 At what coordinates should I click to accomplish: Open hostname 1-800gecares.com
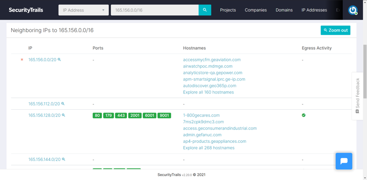pyautogui.click(x=201, y=115)
